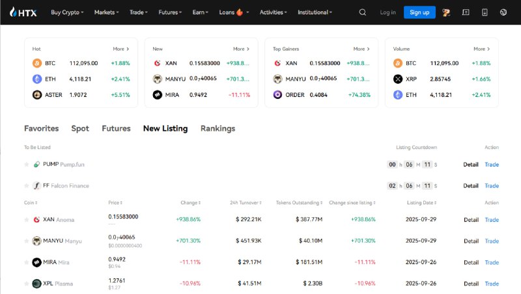The image size is (521, 294).
Task: Open the search magnifier icon
Action: [363, 12]
